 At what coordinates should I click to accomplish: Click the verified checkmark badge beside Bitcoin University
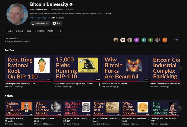71,4
